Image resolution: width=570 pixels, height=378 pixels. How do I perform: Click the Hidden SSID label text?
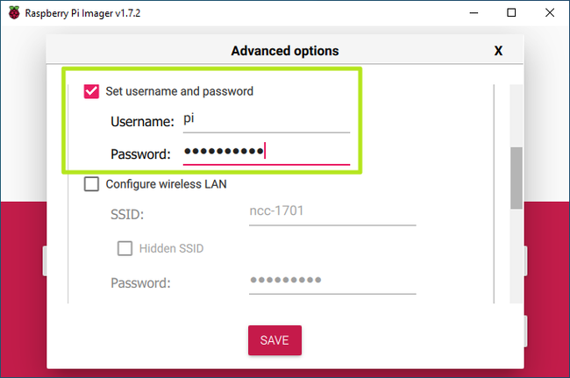pos(171,248)
